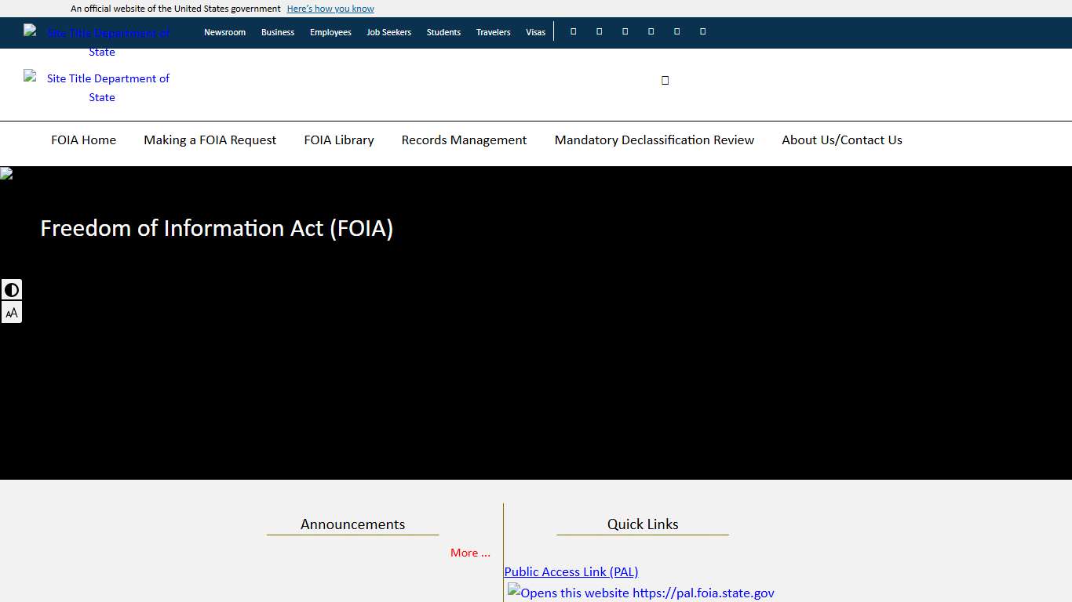Click the third social icon in dark header strip
Image resolution: width=1072 pixels, height=602 pixels.
[x=625, y=31]
